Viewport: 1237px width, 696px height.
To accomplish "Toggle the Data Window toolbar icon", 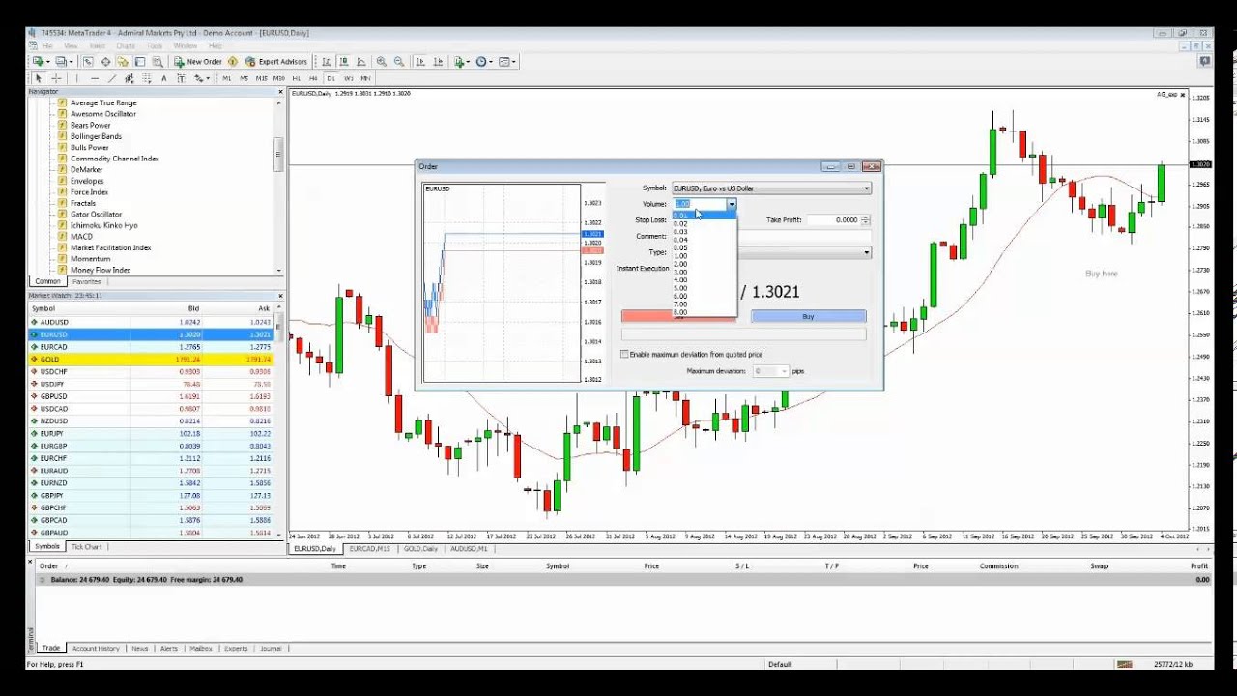I will pos(105,62).
